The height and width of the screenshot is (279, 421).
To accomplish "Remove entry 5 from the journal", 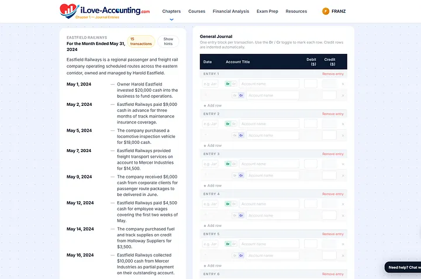I will coord(333,234).
